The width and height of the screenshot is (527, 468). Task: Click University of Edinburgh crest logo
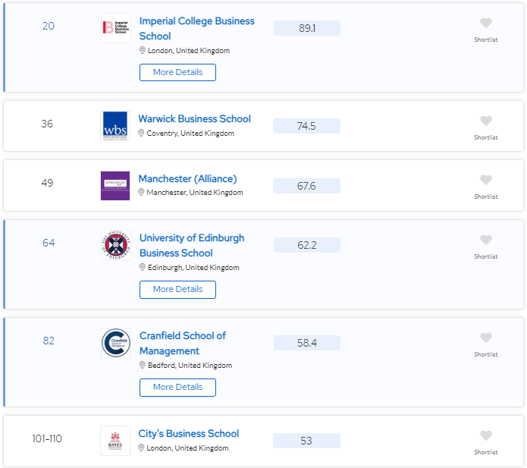tap(115, 245)
